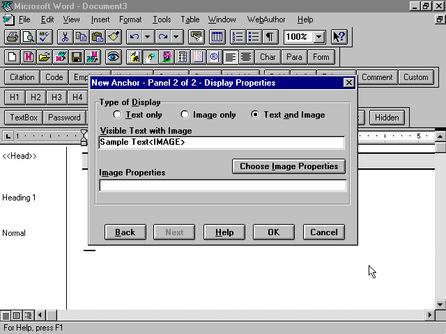This screenshot has height=334, width=446.
Task: Select the Text only radio button
Action: coord(117,115)
